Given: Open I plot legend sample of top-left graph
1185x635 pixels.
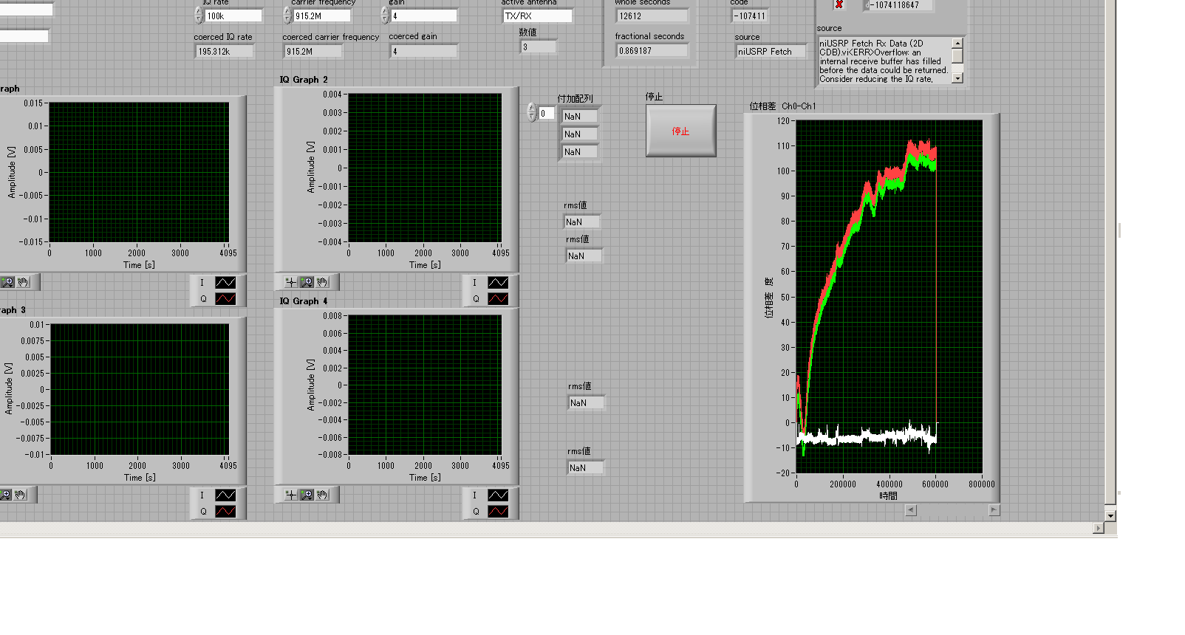Looking at the screenshot, I should (225, 283).
